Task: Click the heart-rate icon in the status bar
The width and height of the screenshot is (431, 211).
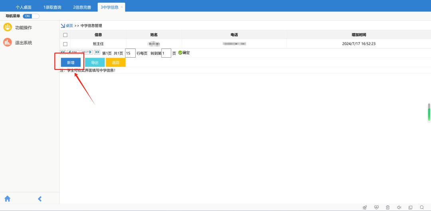Action: pyautogui.click(x=376, y=207)
